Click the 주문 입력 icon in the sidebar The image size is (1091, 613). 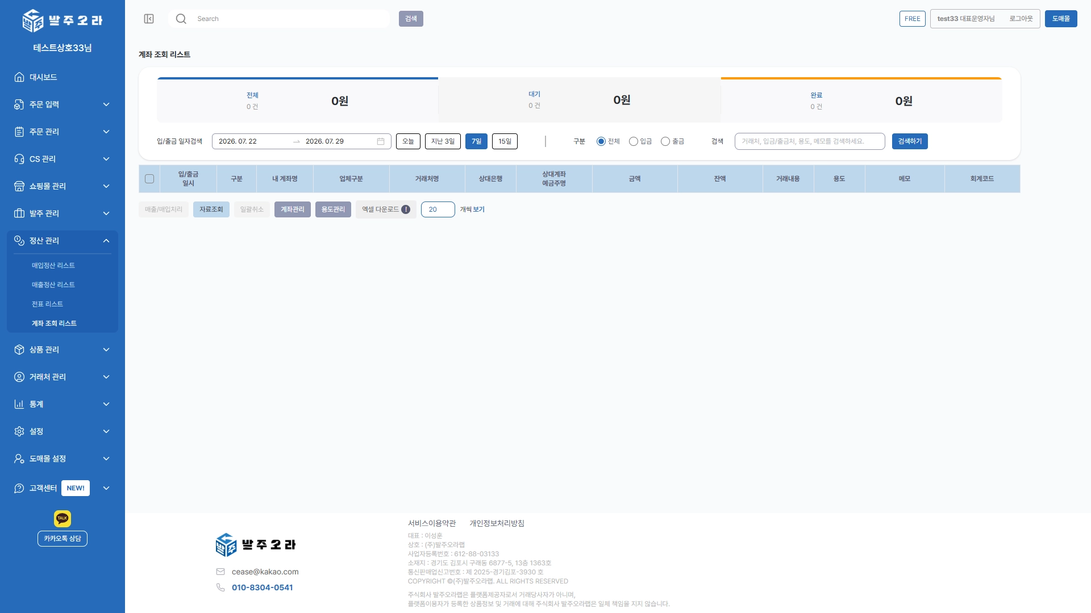click(x=19, y=104)
